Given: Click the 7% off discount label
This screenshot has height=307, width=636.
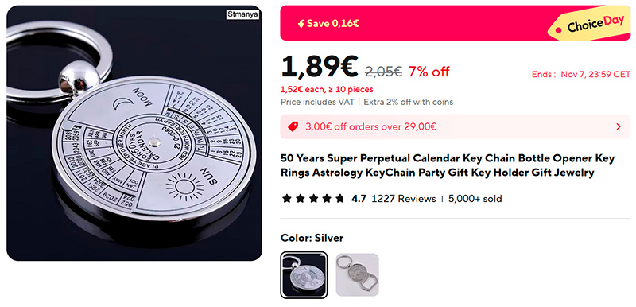Looking at the screenshot, I should (x=429, y=72).
